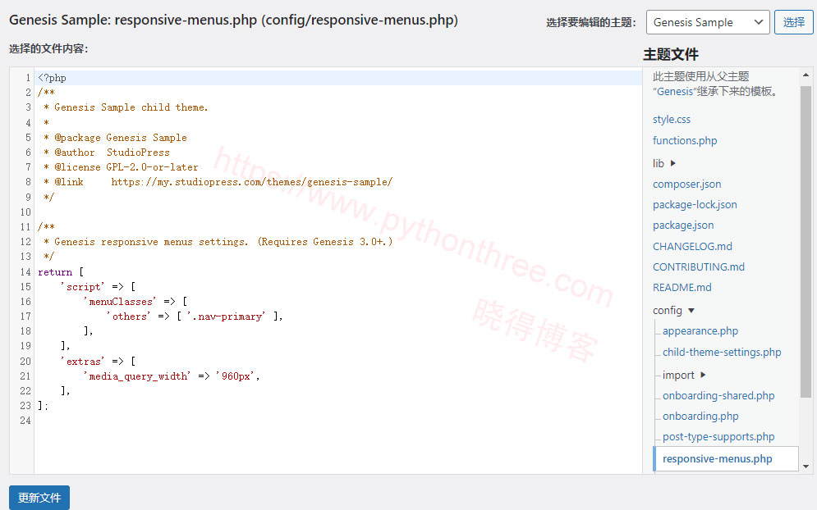Select responsive-menus.php in file list
The width and height of the screenshot is (817, 510).
pos(726,459)
